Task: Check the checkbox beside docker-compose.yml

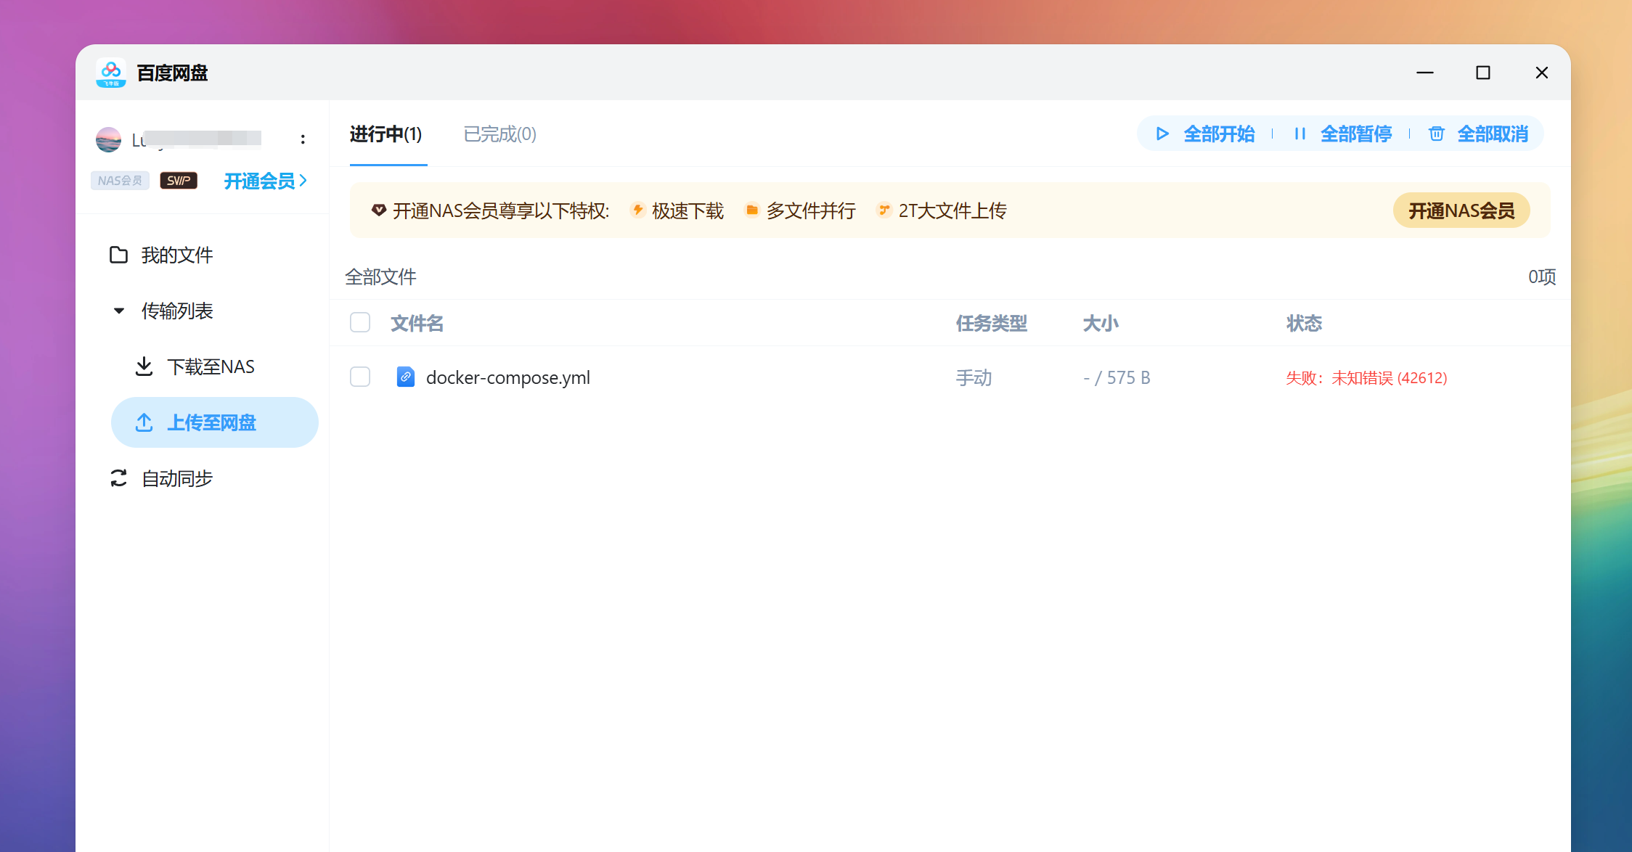Action: [360, 377]
